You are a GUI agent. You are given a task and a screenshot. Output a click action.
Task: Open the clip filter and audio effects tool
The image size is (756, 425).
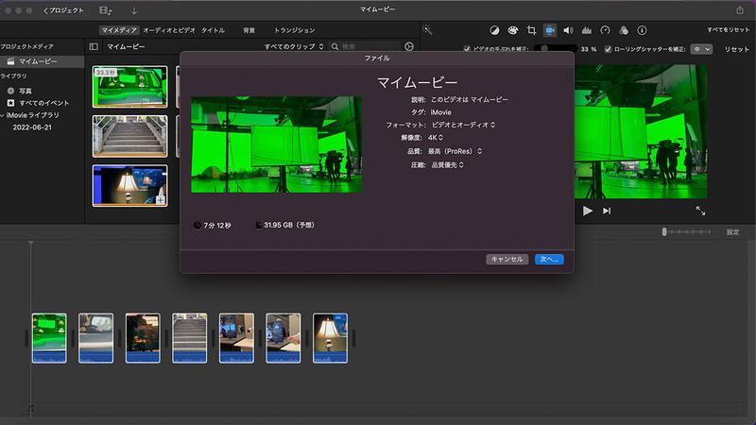(x=624, y=30)
